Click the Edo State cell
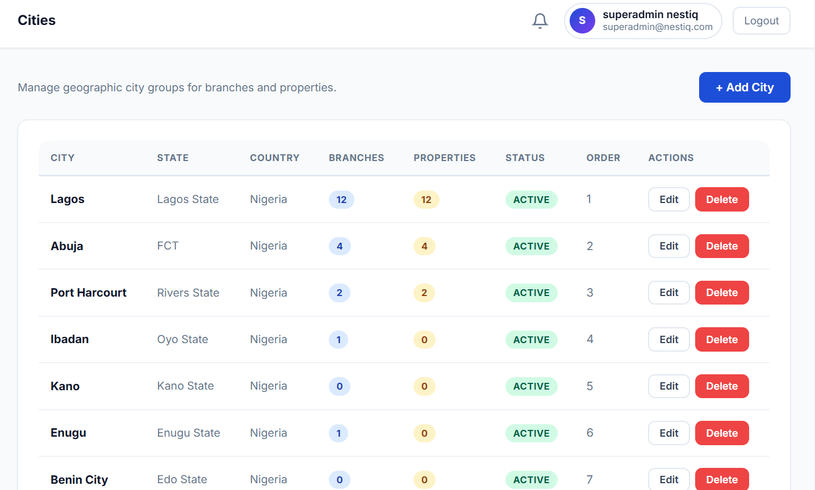The width and height of the screenshot is (815, 490). tap(182, 479)
